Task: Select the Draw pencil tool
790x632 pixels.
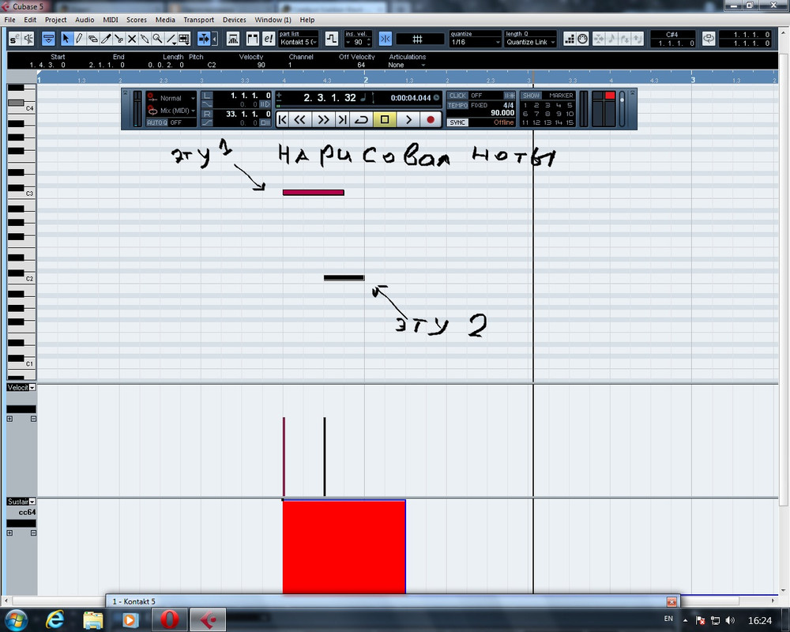Action: [x=79, y=39]
